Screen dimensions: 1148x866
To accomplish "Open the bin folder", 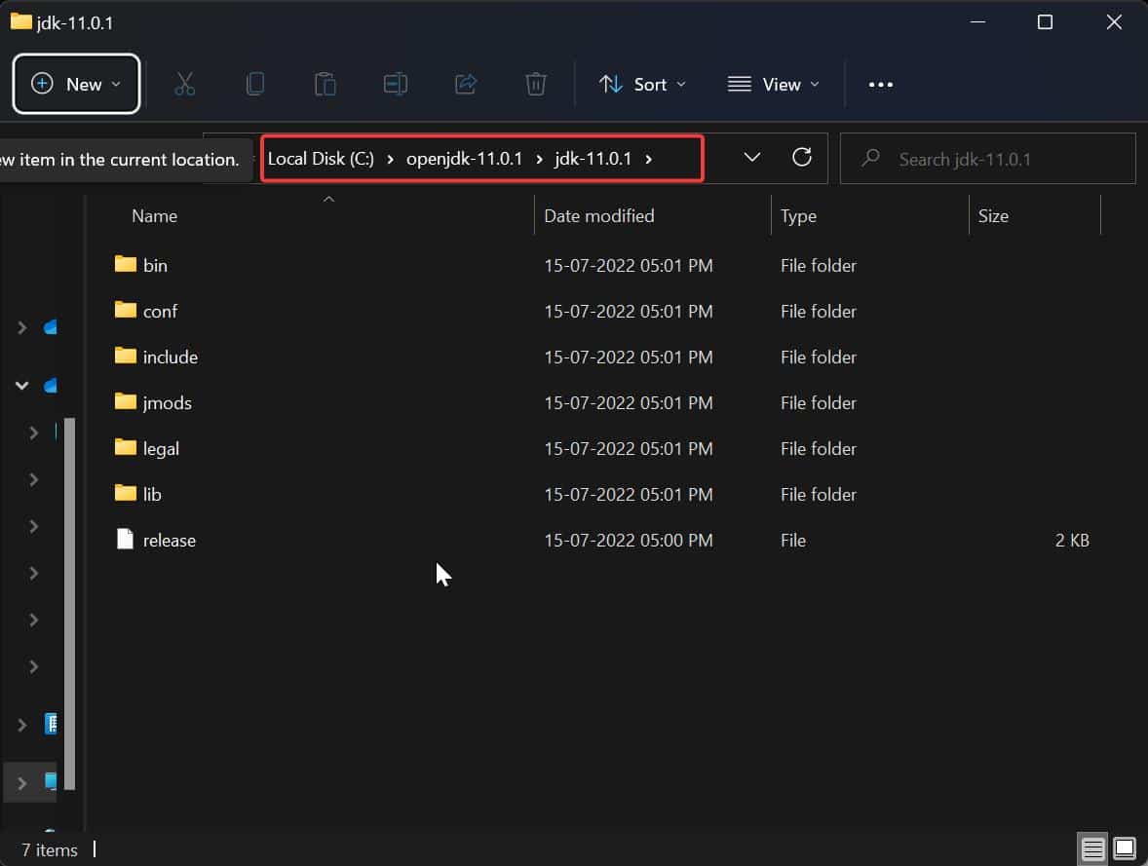I will tap(153, 264).
